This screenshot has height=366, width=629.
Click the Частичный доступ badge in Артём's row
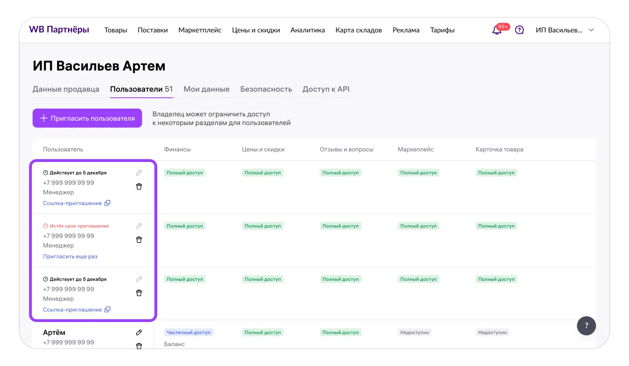[x=189, y=332]
